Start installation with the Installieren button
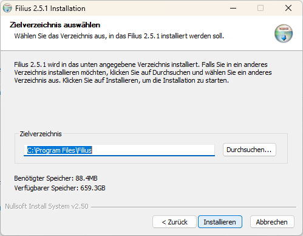 pos(220,222)
